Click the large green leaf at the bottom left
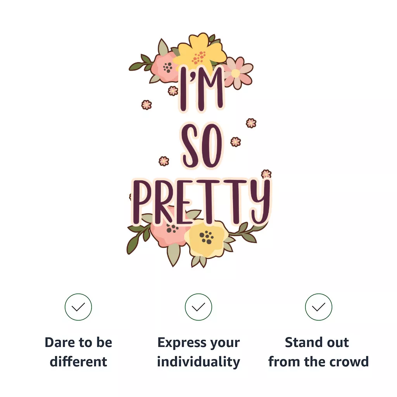 click(x=133, y=244)
